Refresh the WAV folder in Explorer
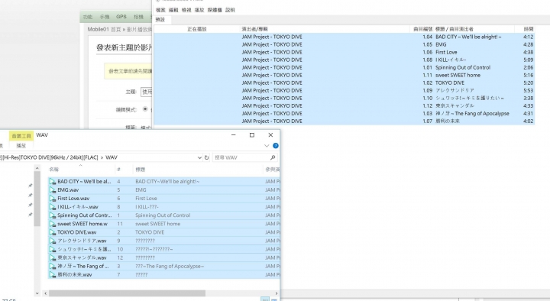This screenshot has height=301, width=550. (x=206, y=157)
